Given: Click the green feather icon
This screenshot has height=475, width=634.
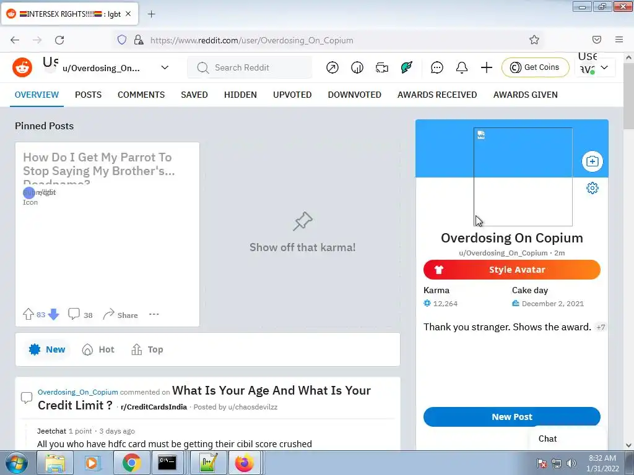Looking at the screenshot, I should [406, 67].
